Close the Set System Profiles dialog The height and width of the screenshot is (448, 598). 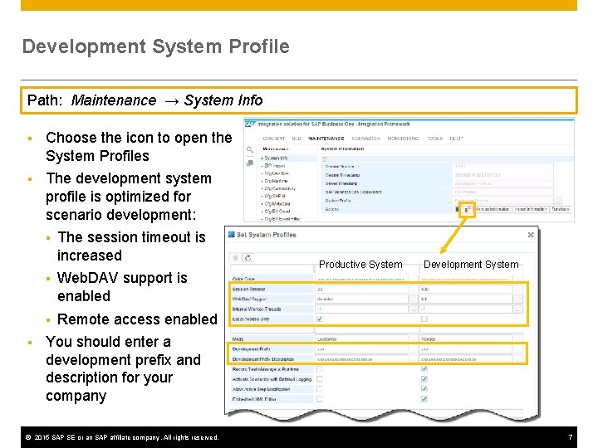pyautogui.click(x=531, y=235)
